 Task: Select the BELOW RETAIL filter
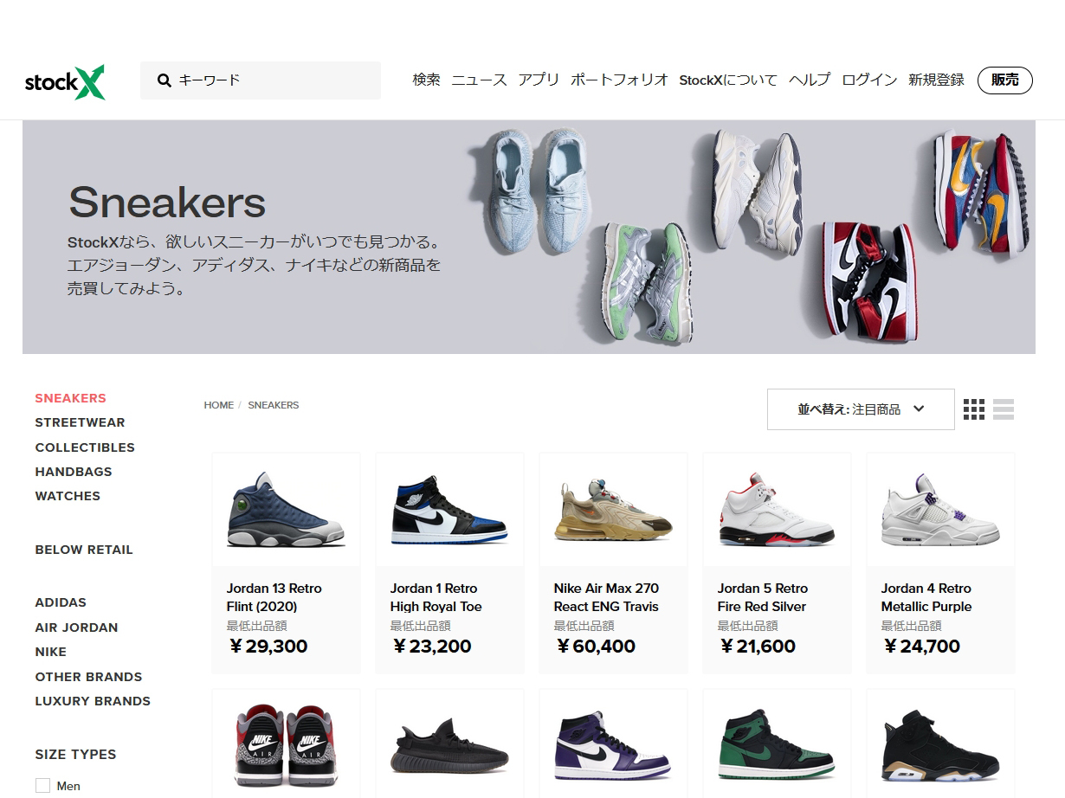click(84, 550)
